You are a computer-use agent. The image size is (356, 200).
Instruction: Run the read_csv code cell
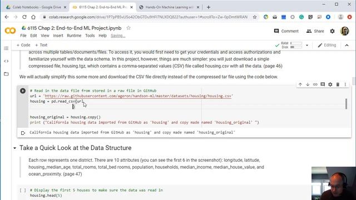pos(23,91)
